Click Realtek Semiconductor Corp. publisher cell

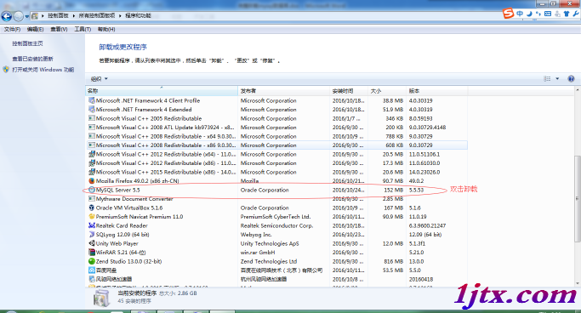tap(276, 225)
